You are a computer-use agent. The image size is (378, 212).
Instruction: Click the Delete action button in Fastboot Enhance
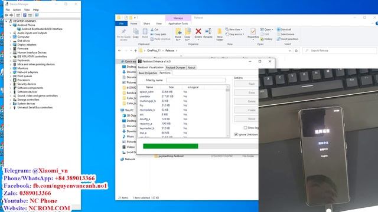(246, 101)
